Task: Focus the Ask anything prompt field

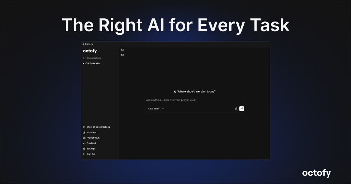Action: pos(194,100)
